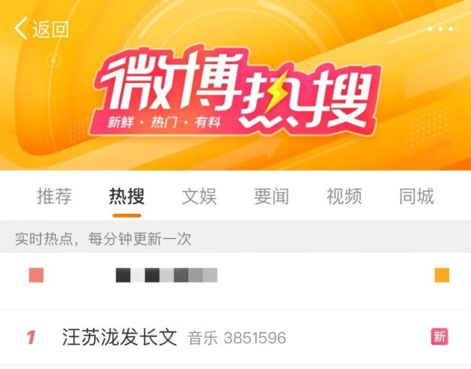This screenshot has height=369, width=471.
Task: Open the 文娱 tab
Action: click(x=199, y=197)
